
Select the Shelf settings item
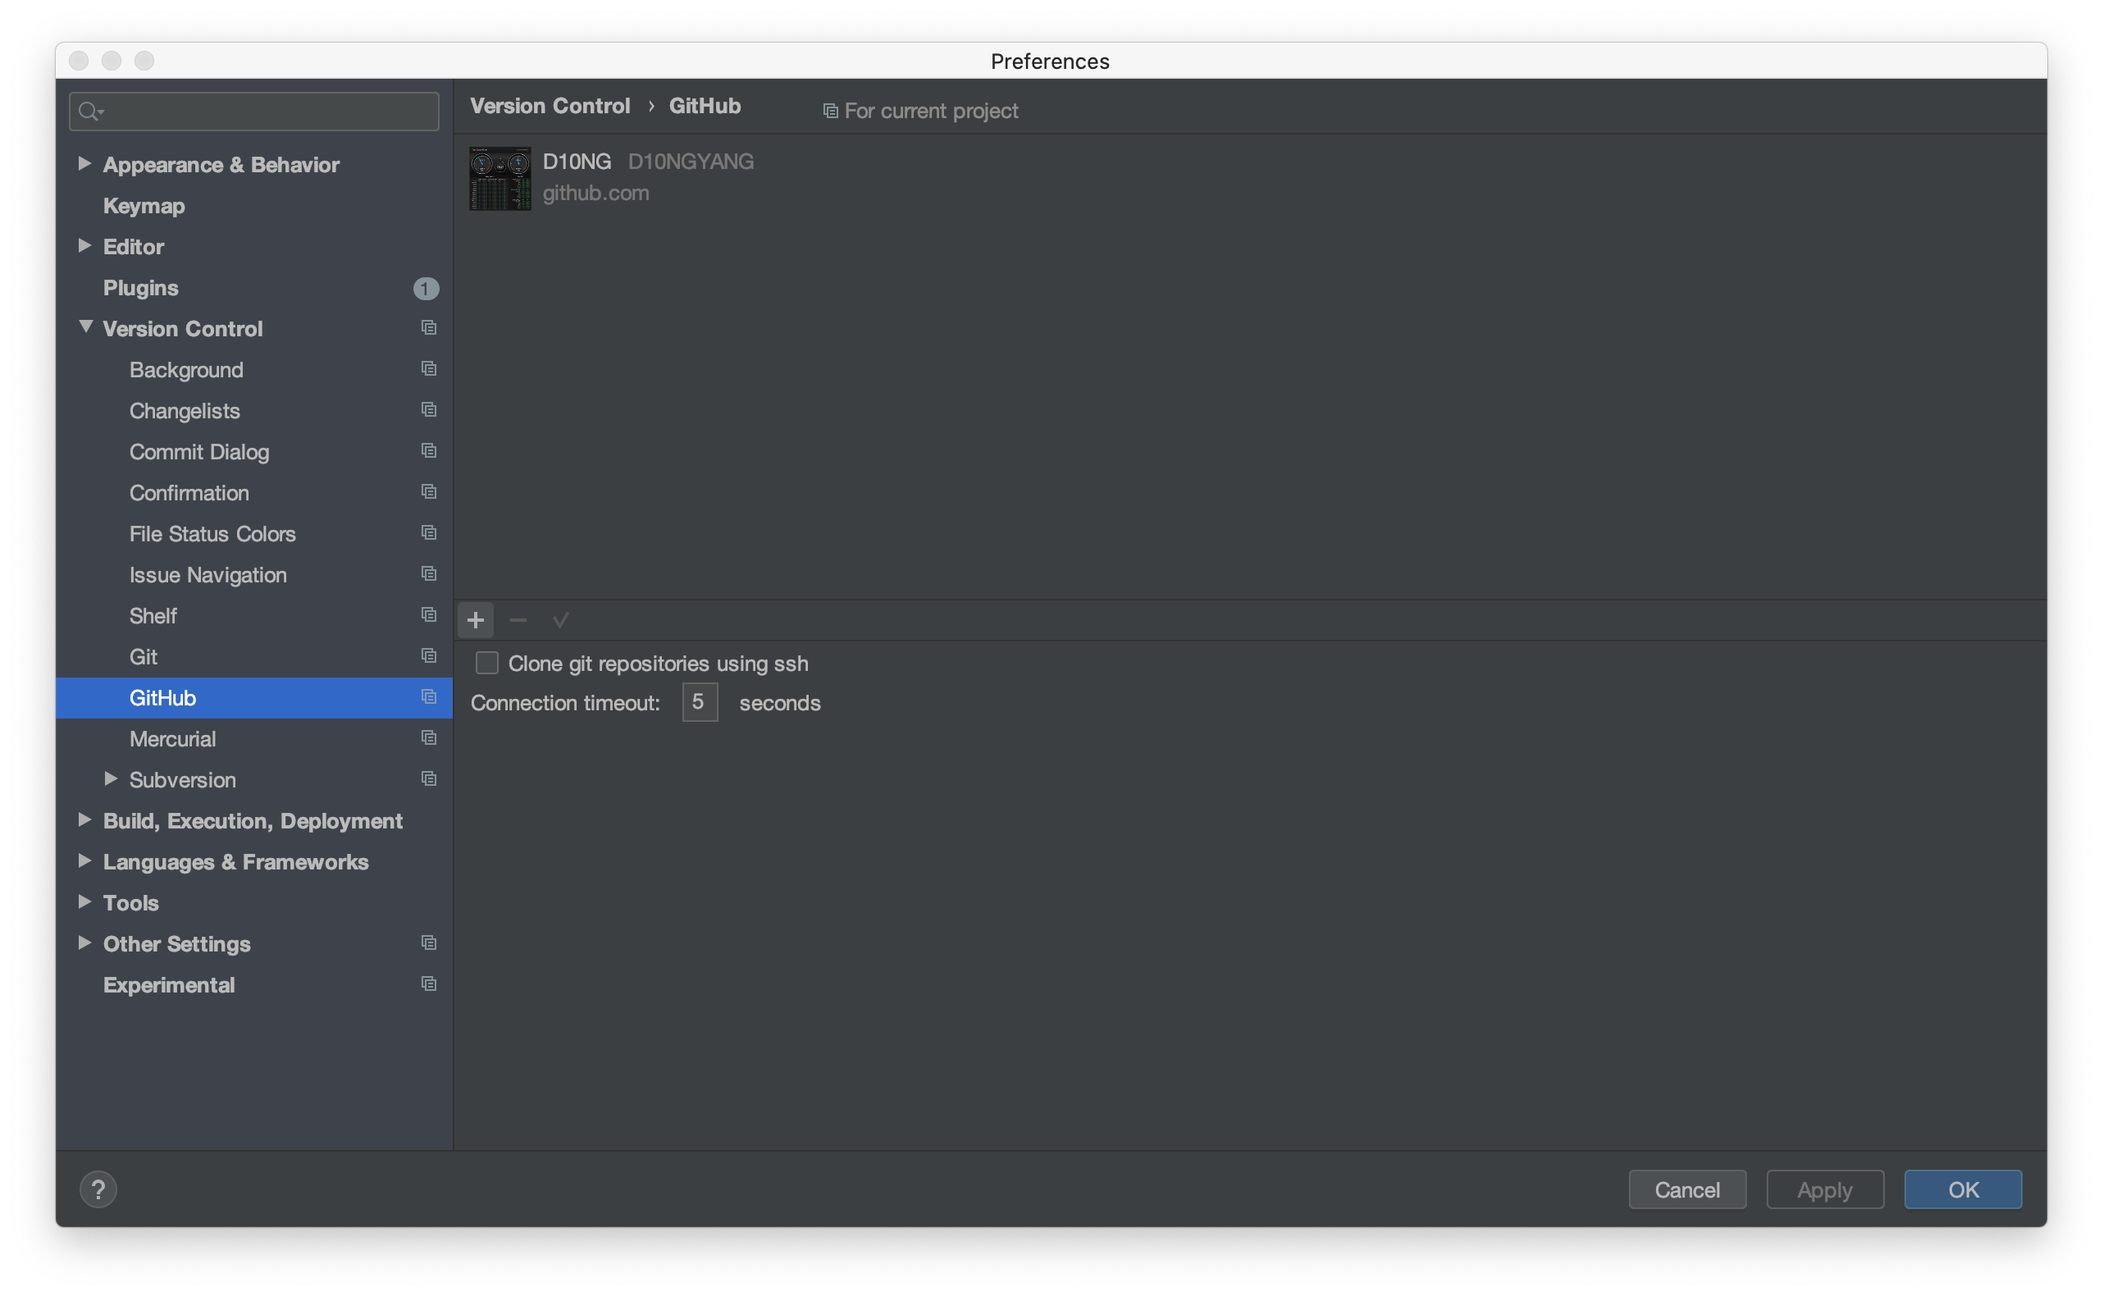[253, 615]
